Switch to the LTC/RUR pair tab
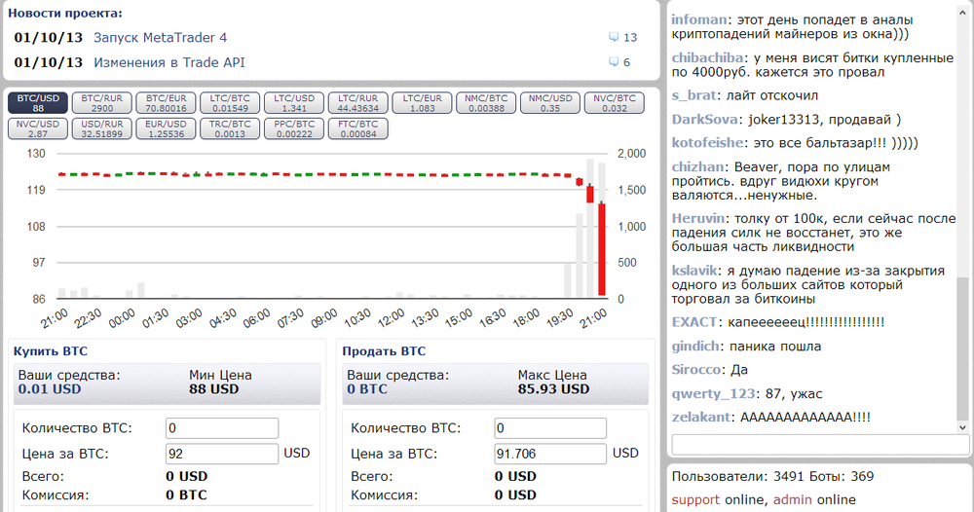Viewport: 974px width, 512px height. point(357,103)
